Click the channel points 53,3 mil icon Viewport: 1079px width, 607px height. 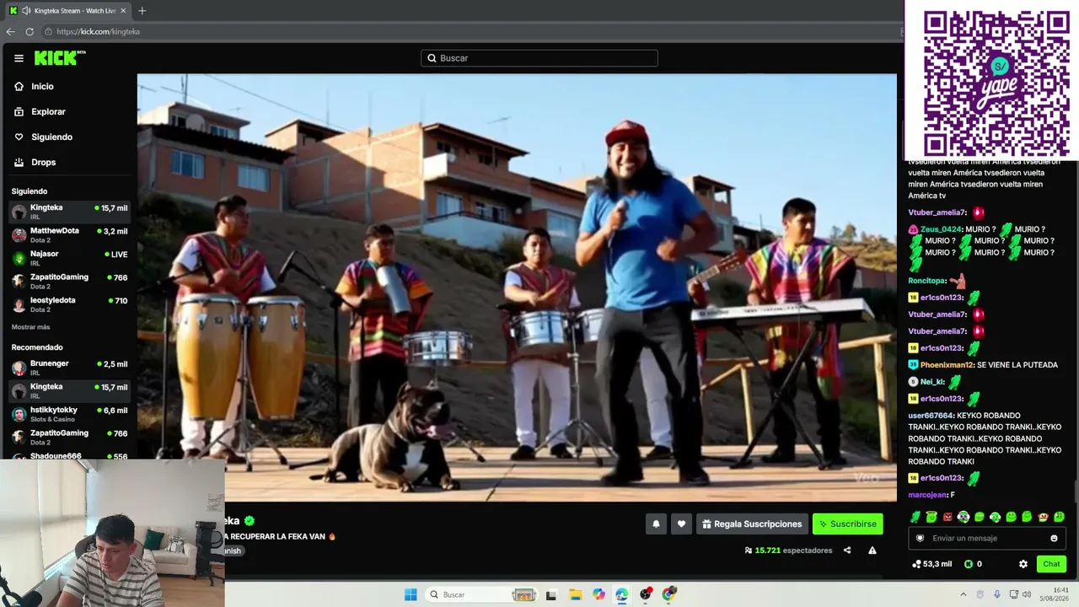916,564
